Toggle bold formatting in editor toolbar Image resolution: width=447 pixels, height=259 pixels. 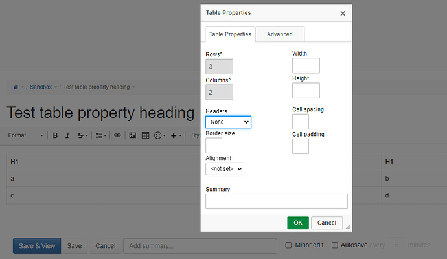55,135
